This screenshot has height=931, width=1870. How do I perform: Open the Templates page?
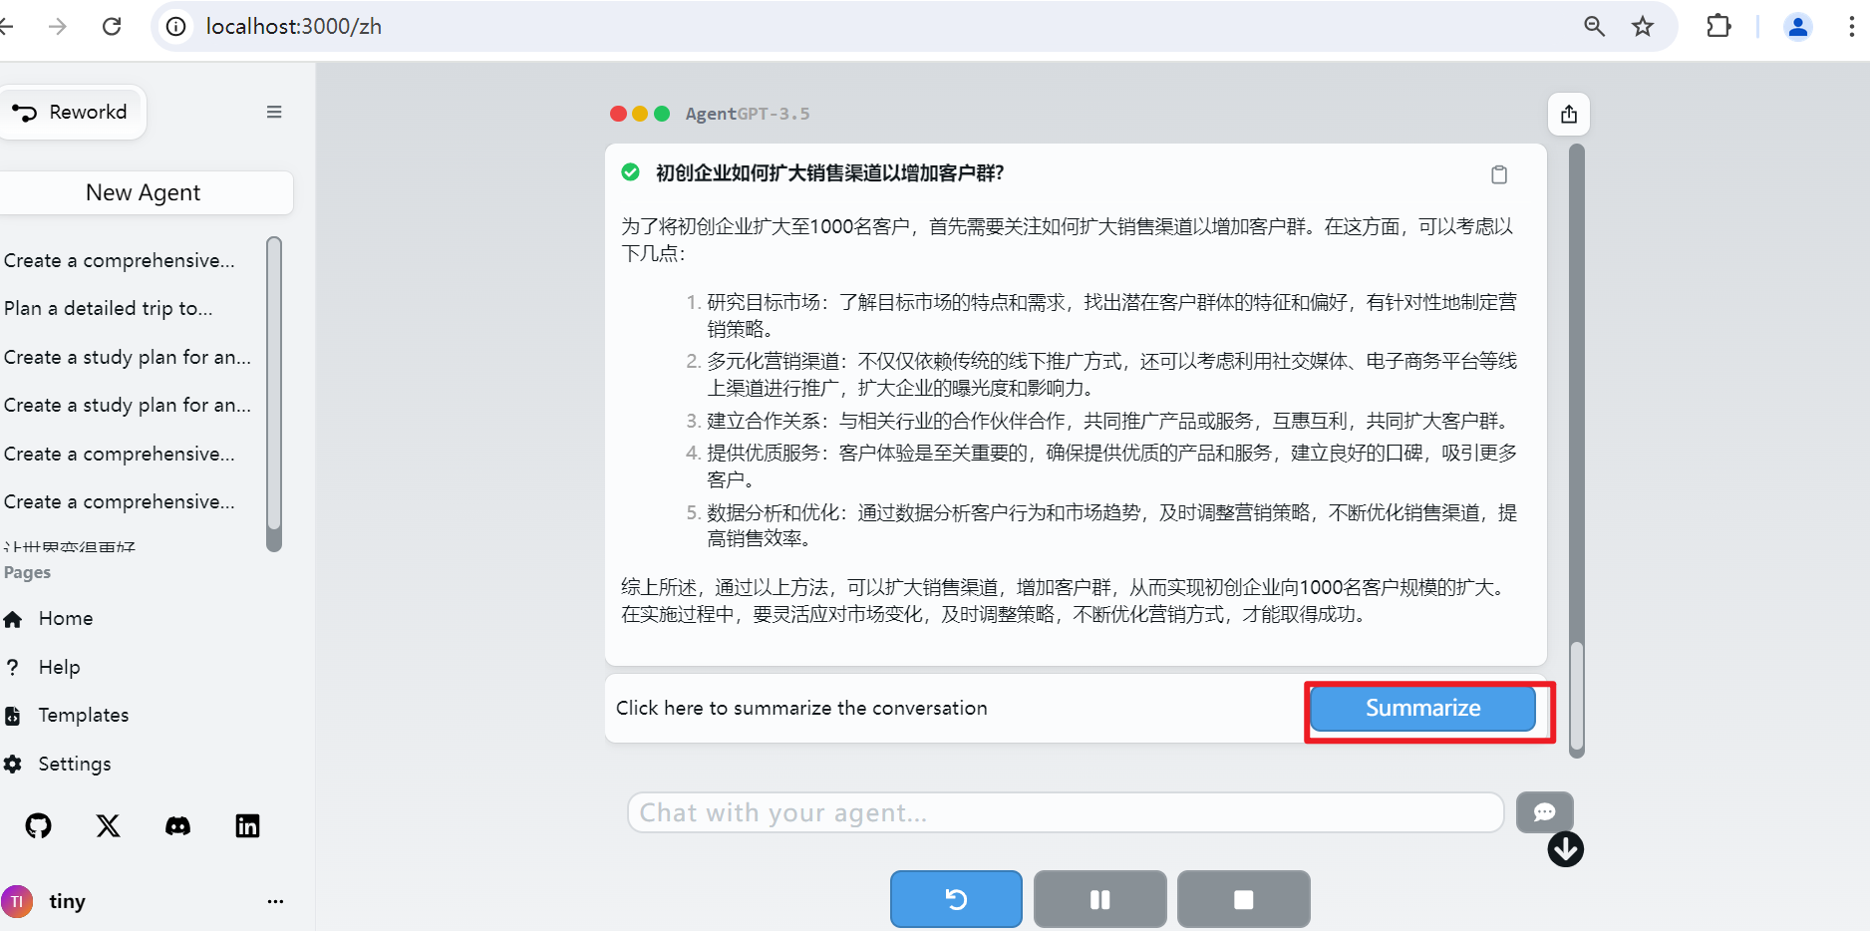pyautogui.click(x=83, y=715)
